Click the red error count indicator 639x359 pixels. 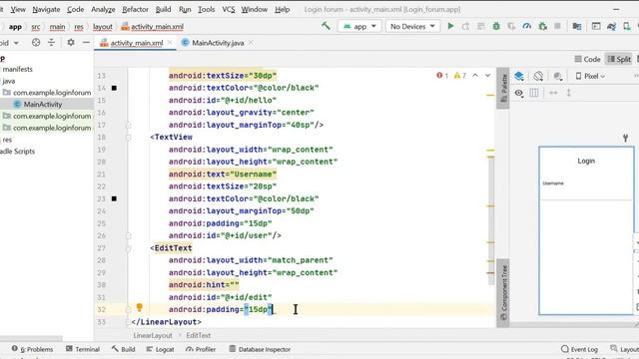(442, 76)
